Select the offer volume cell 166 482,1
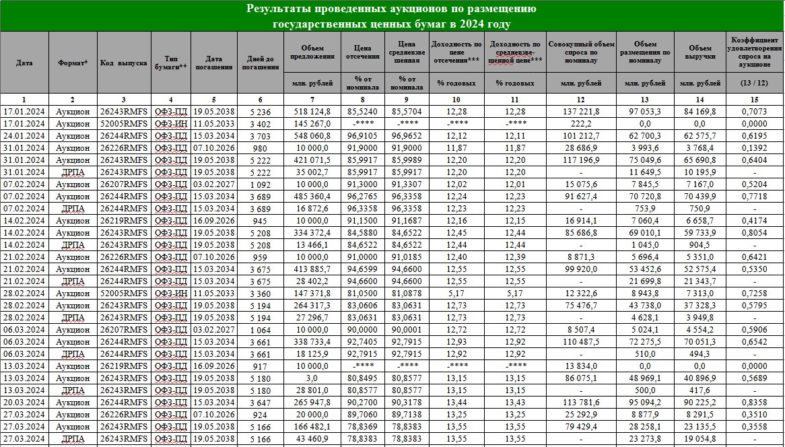Screen dimensions: 785x447 coord(312,427)
